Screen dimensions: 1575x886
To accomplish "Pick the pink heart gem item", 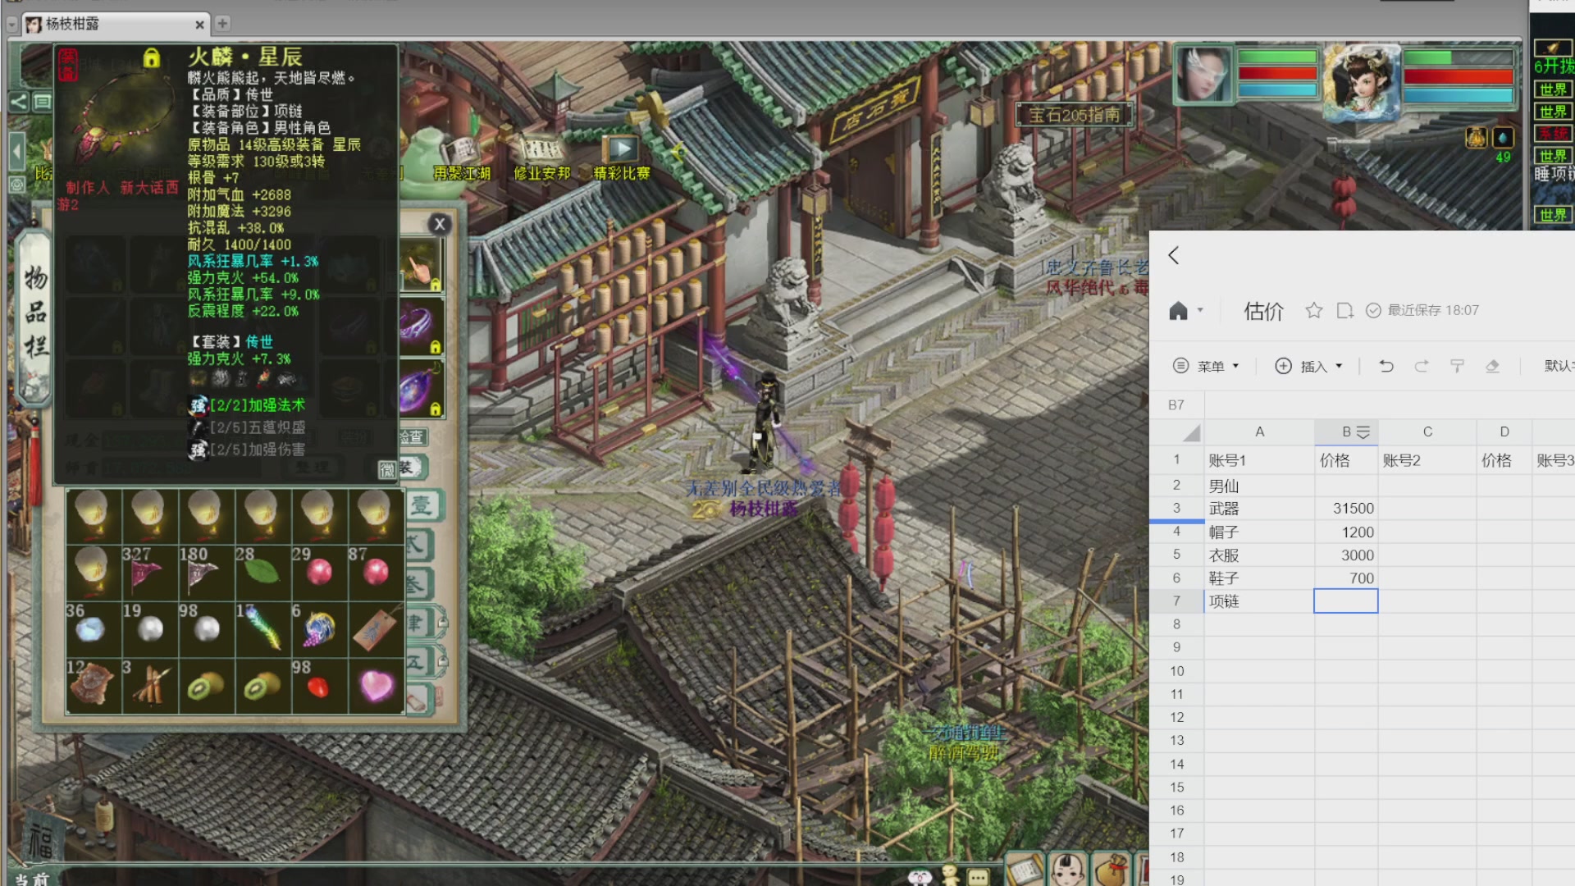I will (x=376, y=686).
